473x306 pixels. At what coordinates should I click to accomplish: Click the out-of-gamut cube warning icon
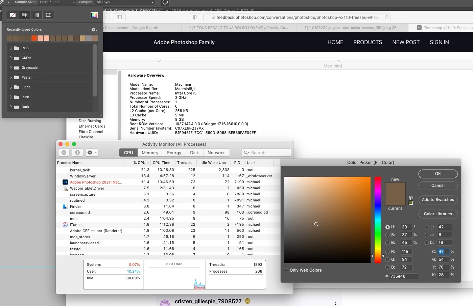coord(411,198)
